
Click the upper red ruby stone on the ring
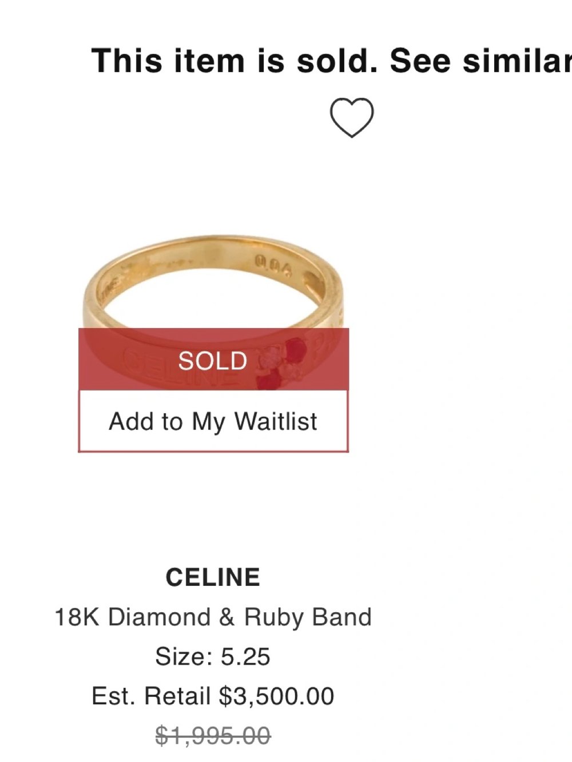(x=295, y=348)
